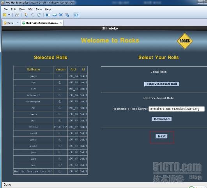
Task: Click the CD/DVD-based Roll button
Action: (x=162, y=84)
